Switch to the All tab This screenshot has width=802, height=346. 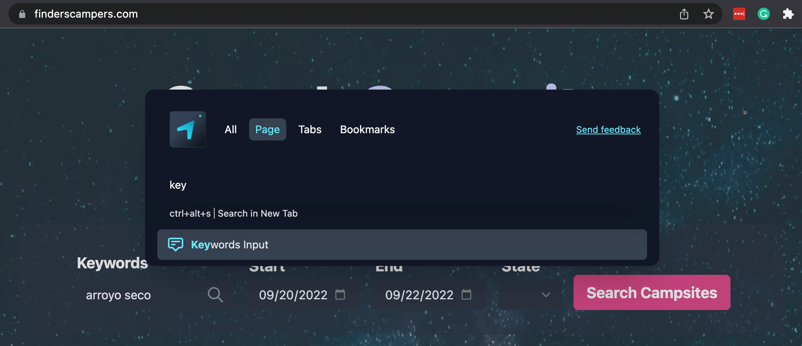230,129
